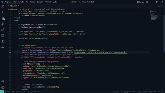Click the Ln 23, Col 120 cursor position
Screen dimensions: 165x93
click(118, 92)
